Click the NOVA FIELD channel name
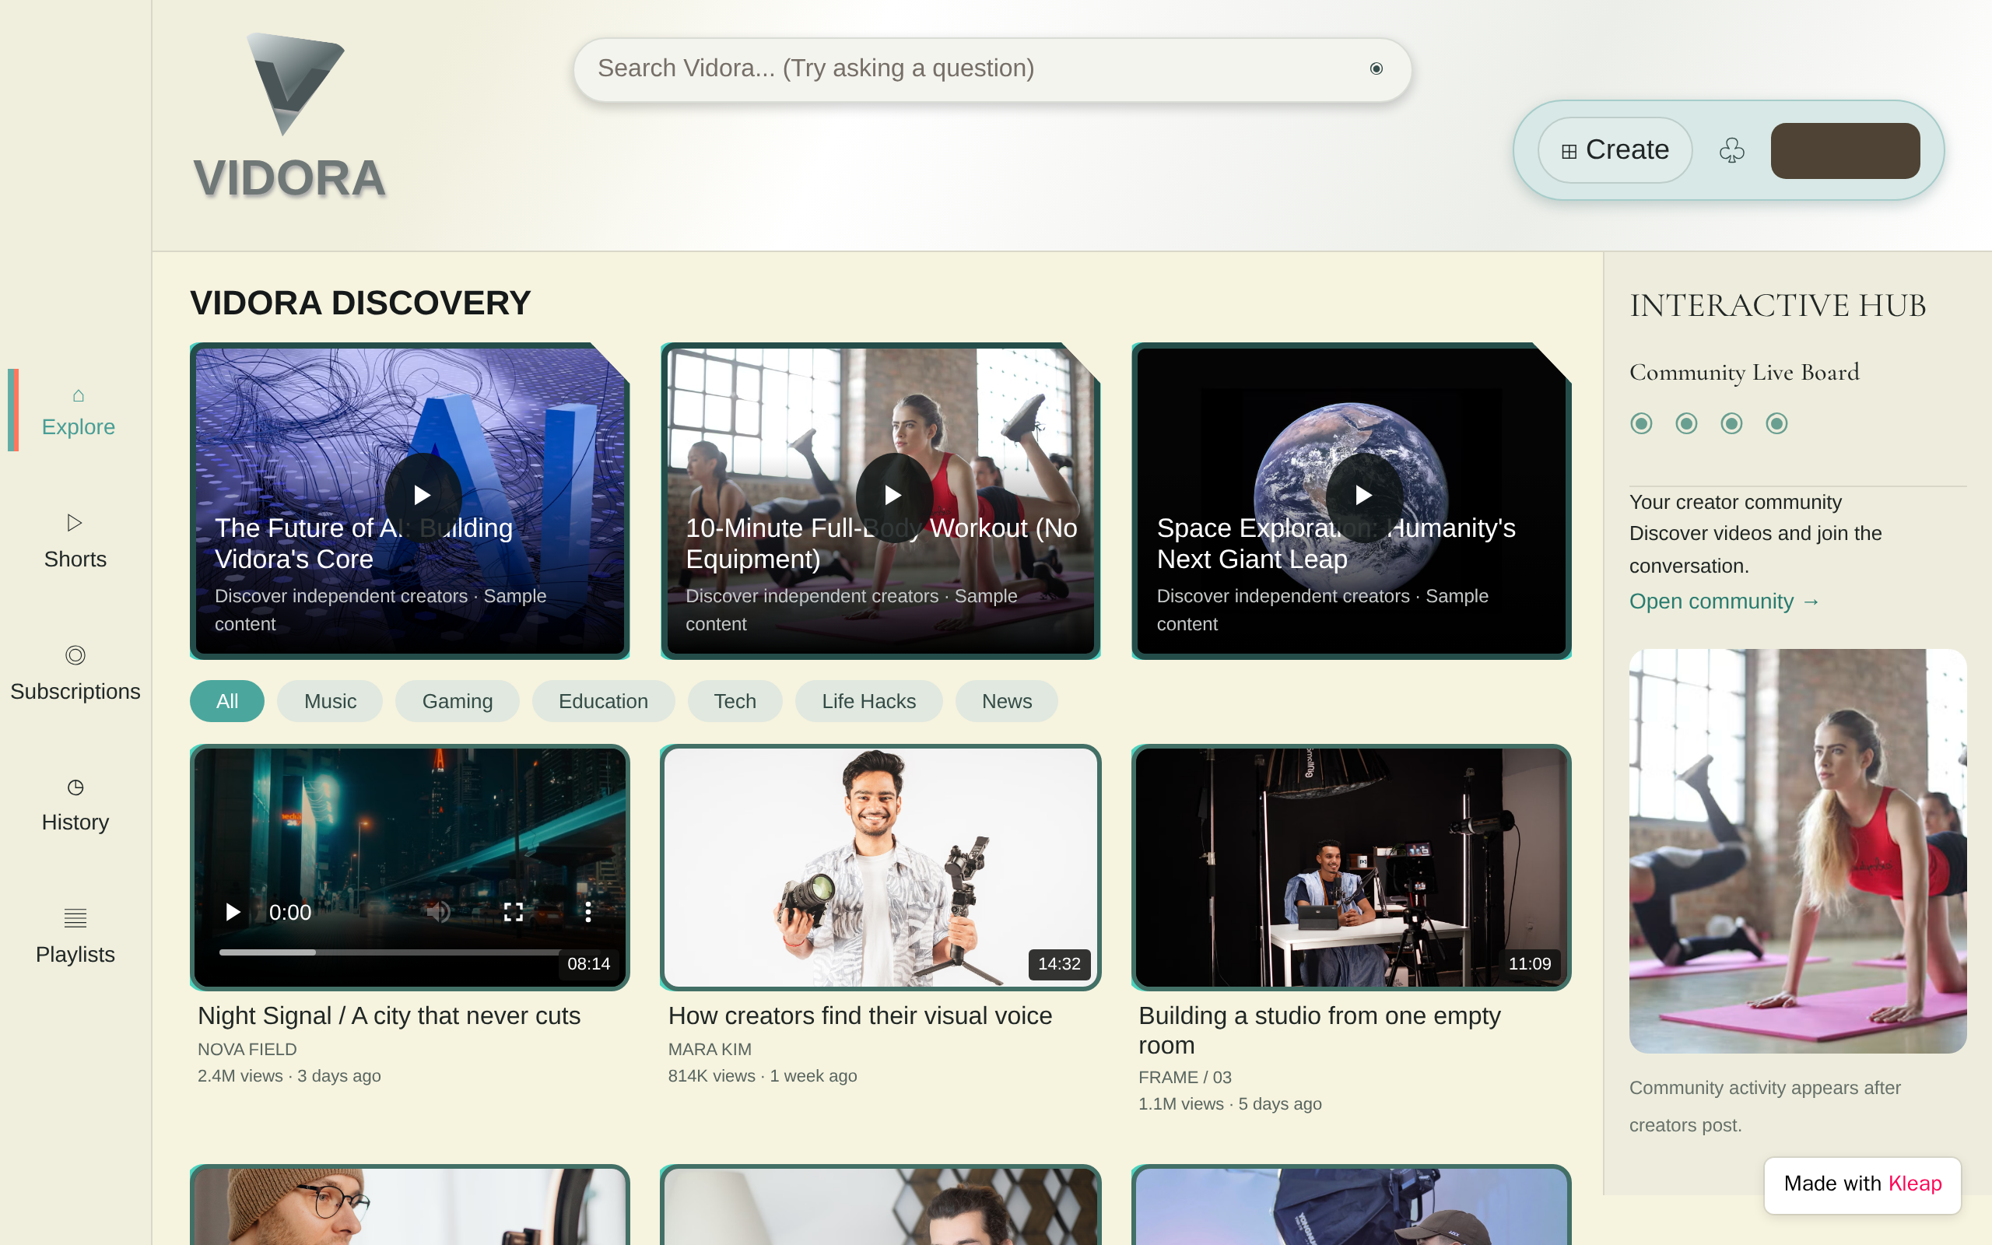The image size is (1992, 1245). click(247, 1049)
